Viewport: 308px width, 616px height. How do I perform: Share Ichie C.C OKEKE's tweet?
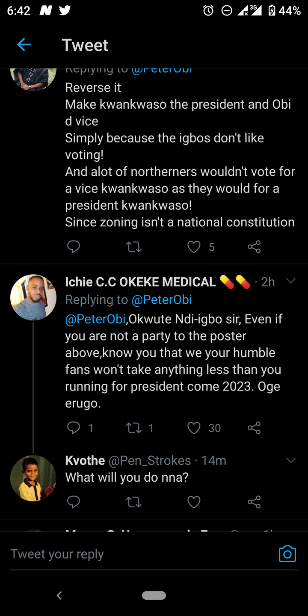click(x=254, y=428)
